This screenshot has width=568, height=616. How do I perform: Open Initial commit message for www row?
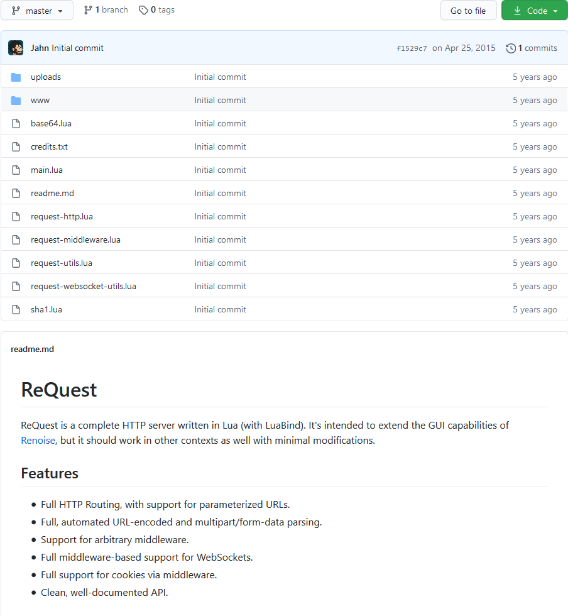221,100
